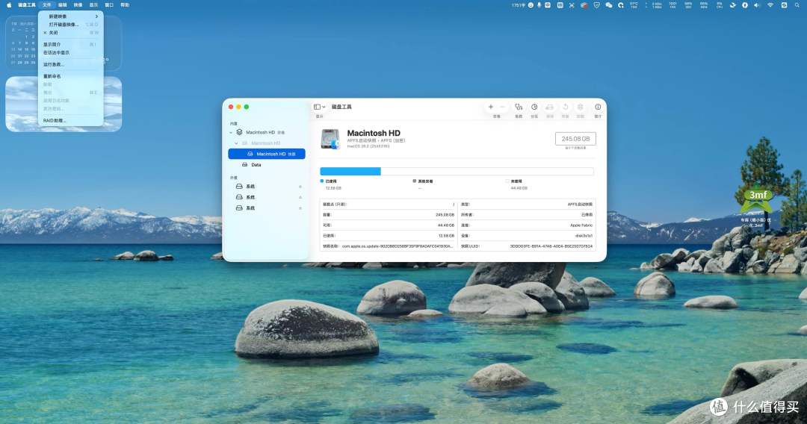
Task: Choose Run First Aid in File menu
Action: point(70,65)
